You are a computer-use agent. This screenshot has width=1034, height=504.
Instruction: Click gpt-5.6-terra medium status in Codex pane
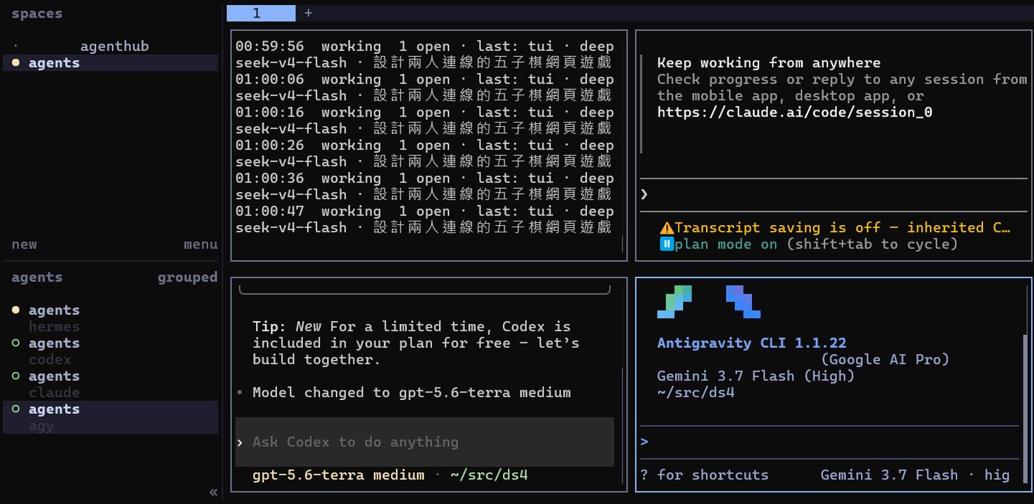pyautogui.click(x=338, y=474)
